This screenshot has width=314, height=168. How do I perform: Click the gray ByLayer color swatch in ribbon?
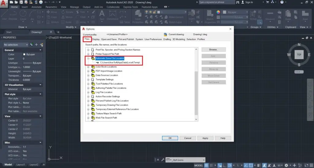(224, 12)
